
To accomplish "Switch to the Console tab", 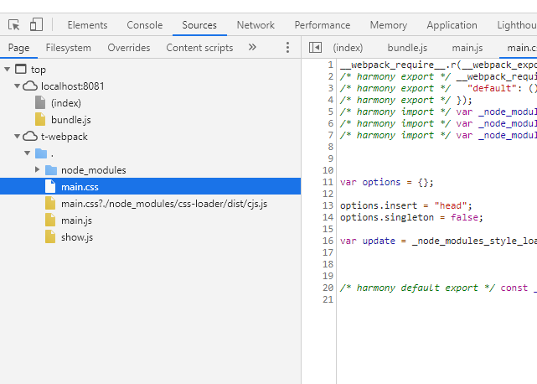I will coord(145,25).
